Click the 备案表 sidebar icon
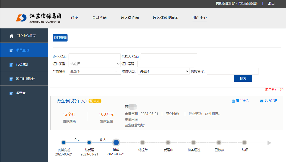Viewport: 287px width, 162px height. pos(11,93)
